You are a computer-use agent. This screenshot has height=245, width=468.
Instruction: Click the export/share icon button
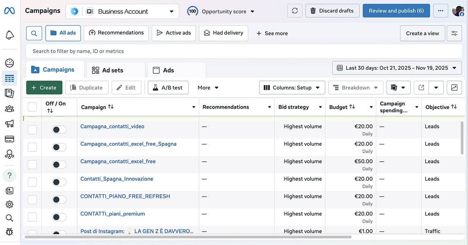click(x=421, y=88)
